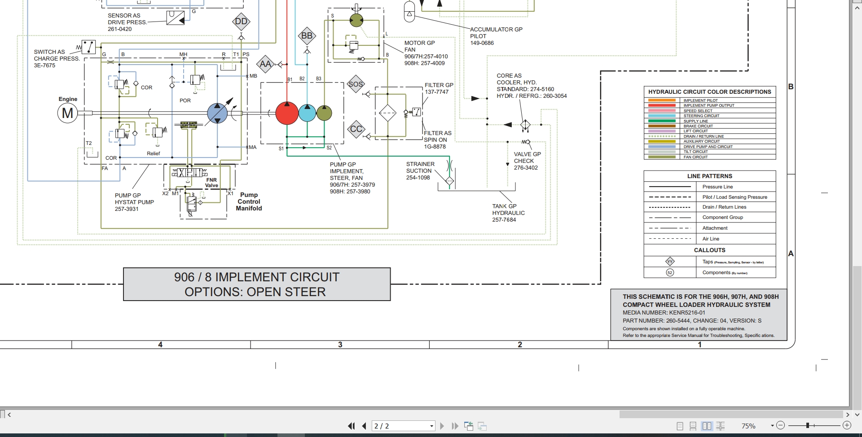The height and width of the screenshot is (437, 862).
Task: Click the 'Drain / Return Lines' legend row
Action: [709, 207]
